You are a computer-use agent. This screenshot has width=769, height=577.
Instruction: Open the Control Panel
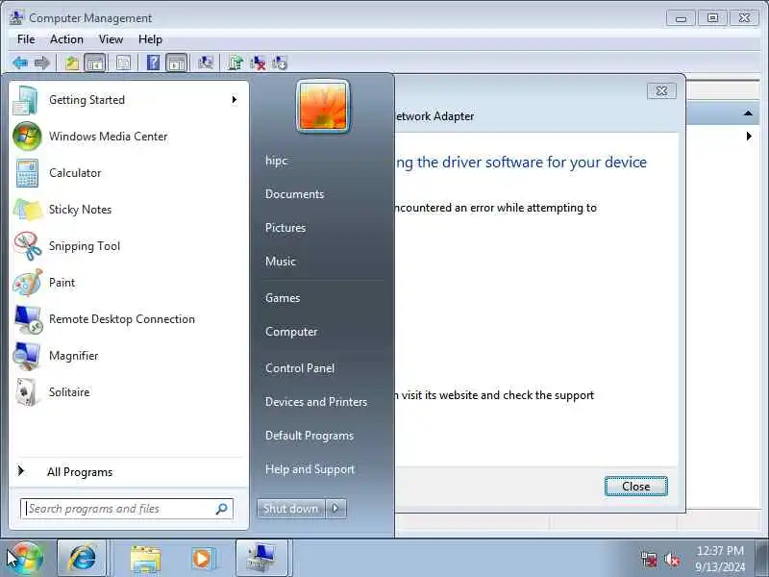300,368
